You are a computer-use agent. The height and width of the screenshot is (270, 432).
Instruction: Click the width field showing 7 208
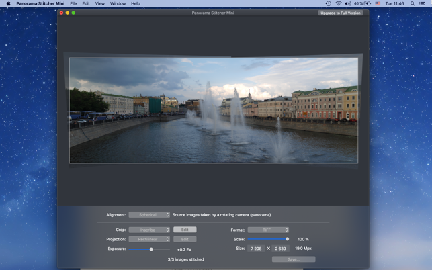tap(256, 249)
